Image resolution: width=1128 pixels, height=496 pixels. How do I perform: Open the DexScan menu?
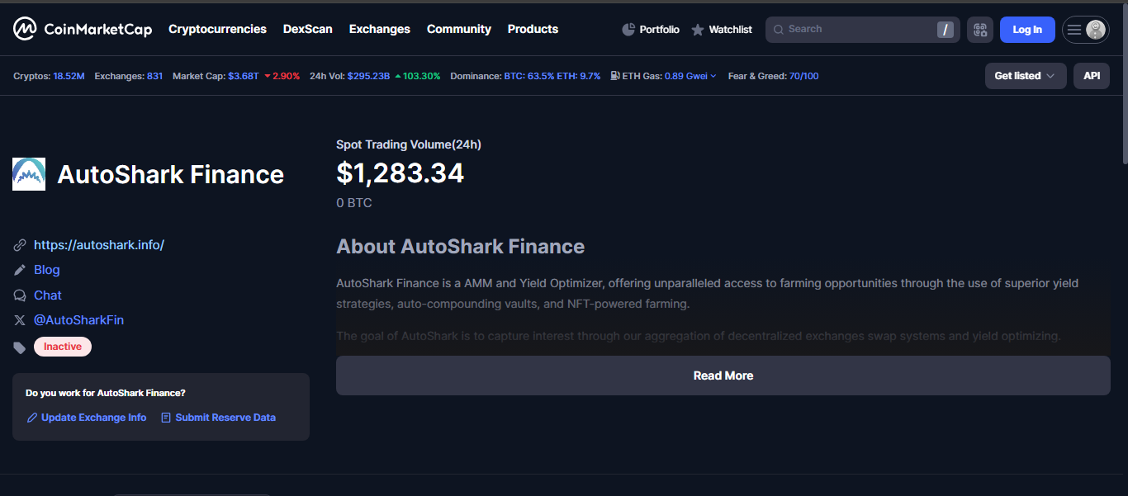point(307,29)
